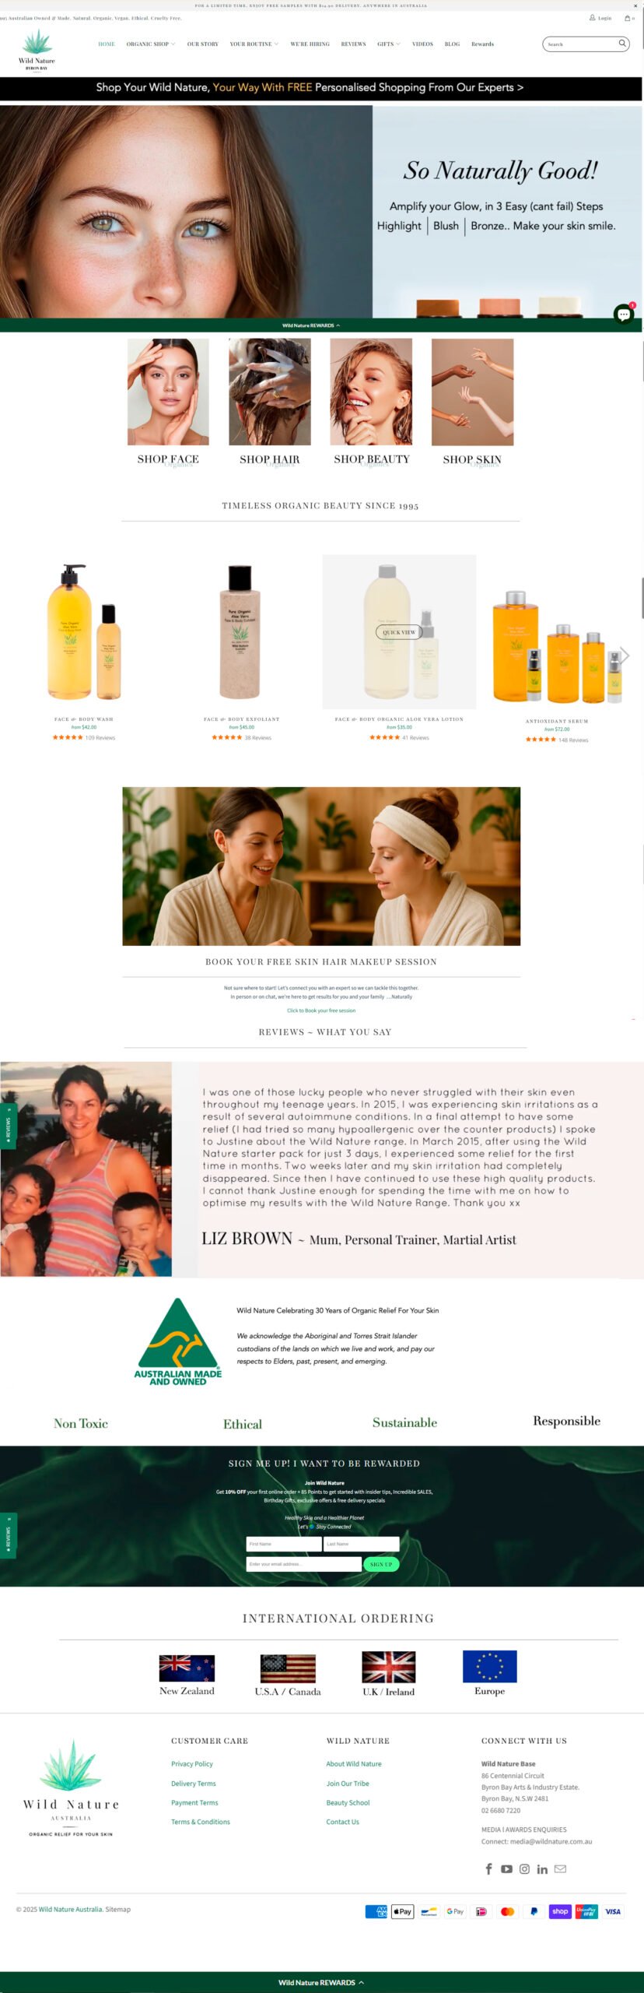Screen dimensions: 644x1993
Task: Open the LinkedIn icon in the footer
Action: pos(542,1869)
